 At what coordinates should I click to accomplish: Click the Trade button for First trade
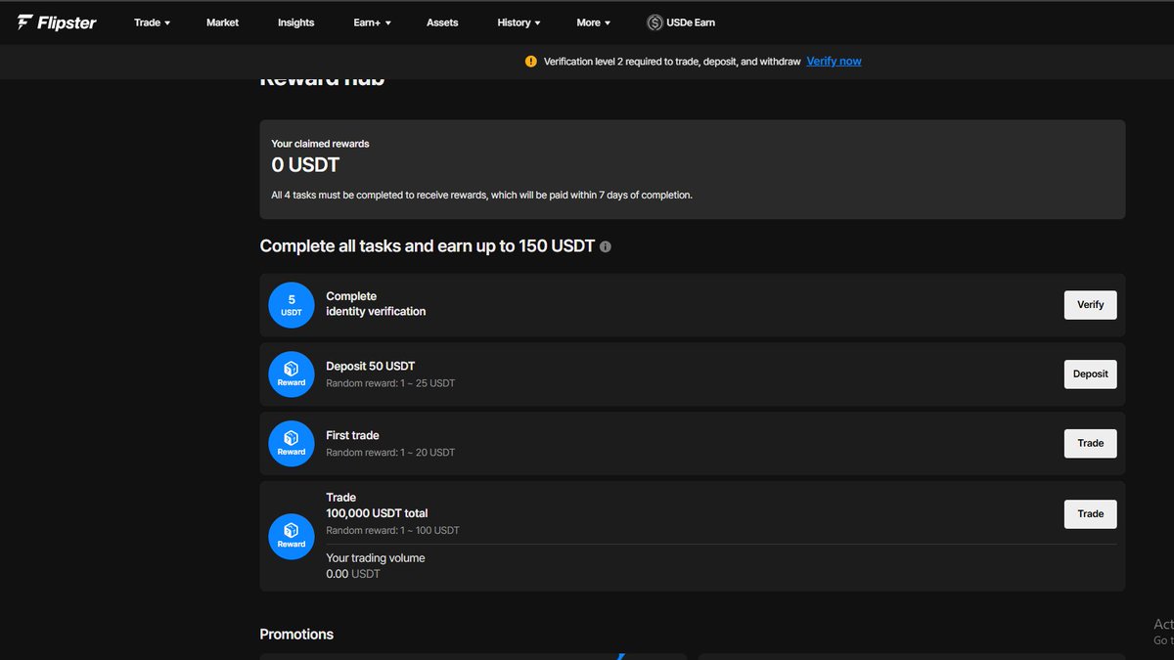click(x=1090, y=443)
